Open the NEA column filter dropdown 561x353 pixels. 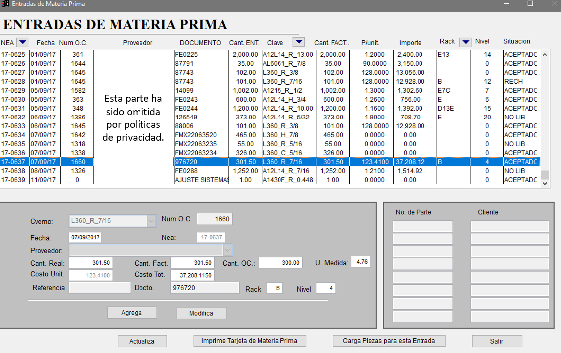(22, 42)
